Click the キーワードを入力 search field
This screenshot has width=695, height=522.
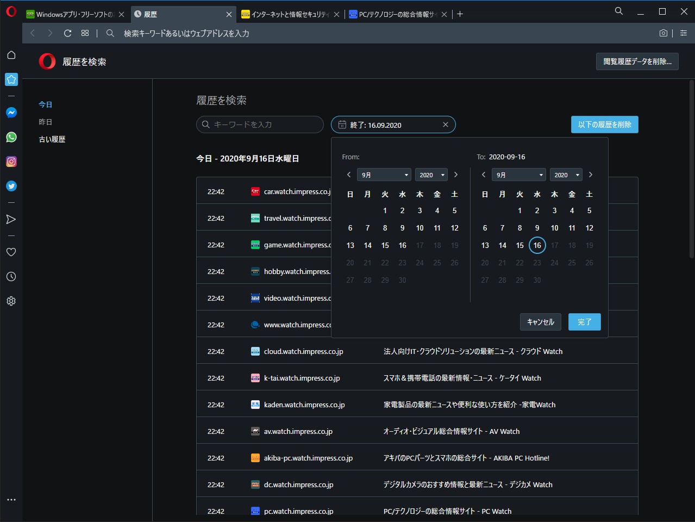260,125
